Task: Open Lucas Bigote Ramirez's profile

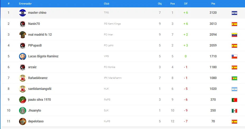Action: 43,56
